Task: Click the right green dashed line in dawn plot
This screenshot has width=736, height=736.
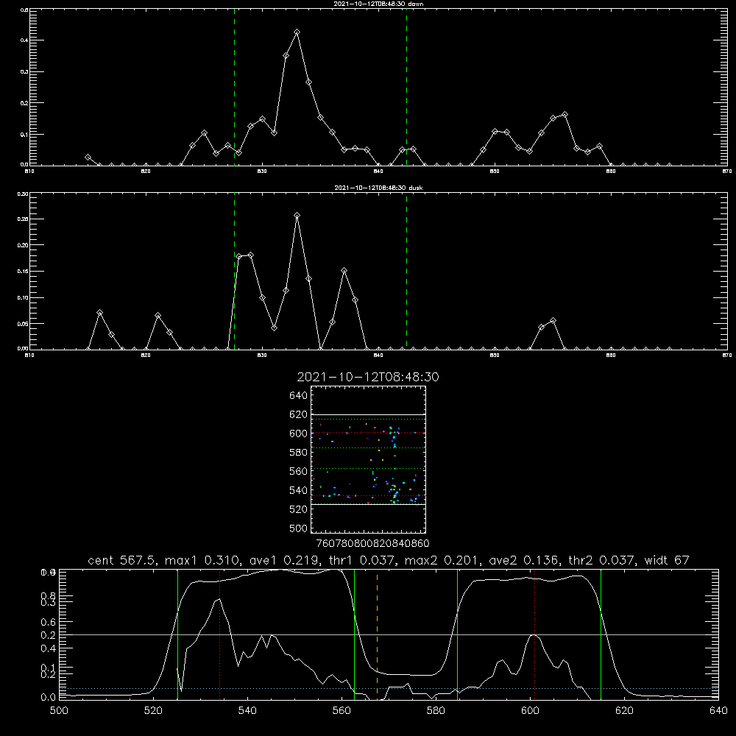Action: [x=406, y=87]
